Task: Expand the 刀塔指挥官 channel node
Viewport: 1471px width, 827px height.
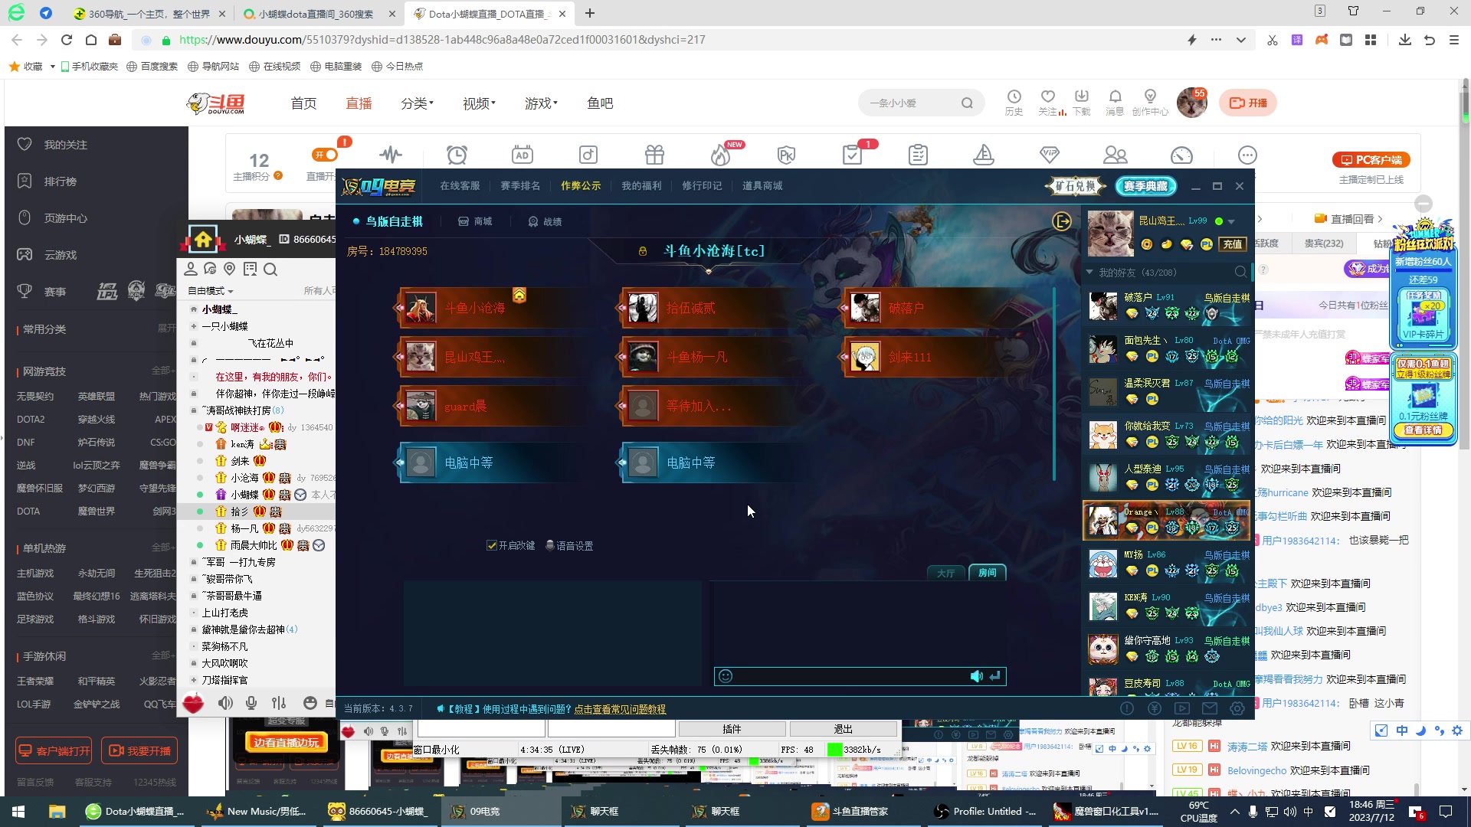Action: 194,680
